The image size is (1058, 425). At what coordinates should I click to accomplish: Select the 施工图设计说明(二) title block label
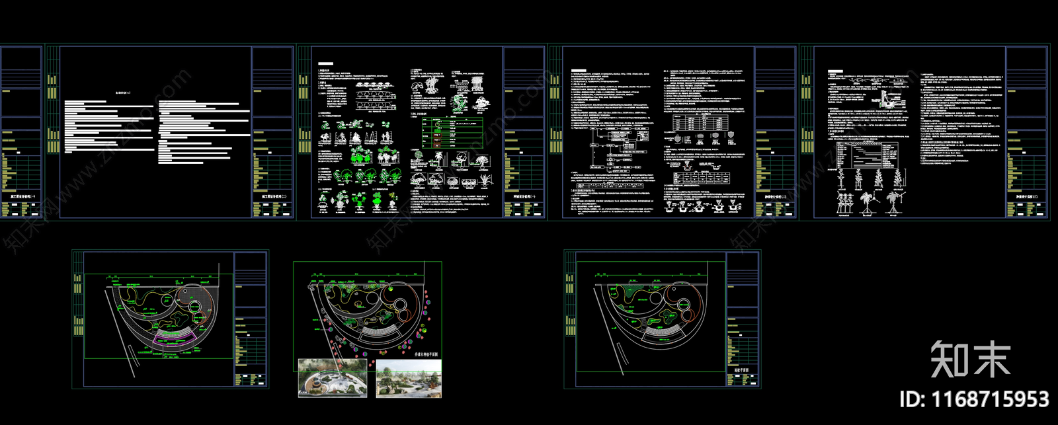(x=273, y=196)
